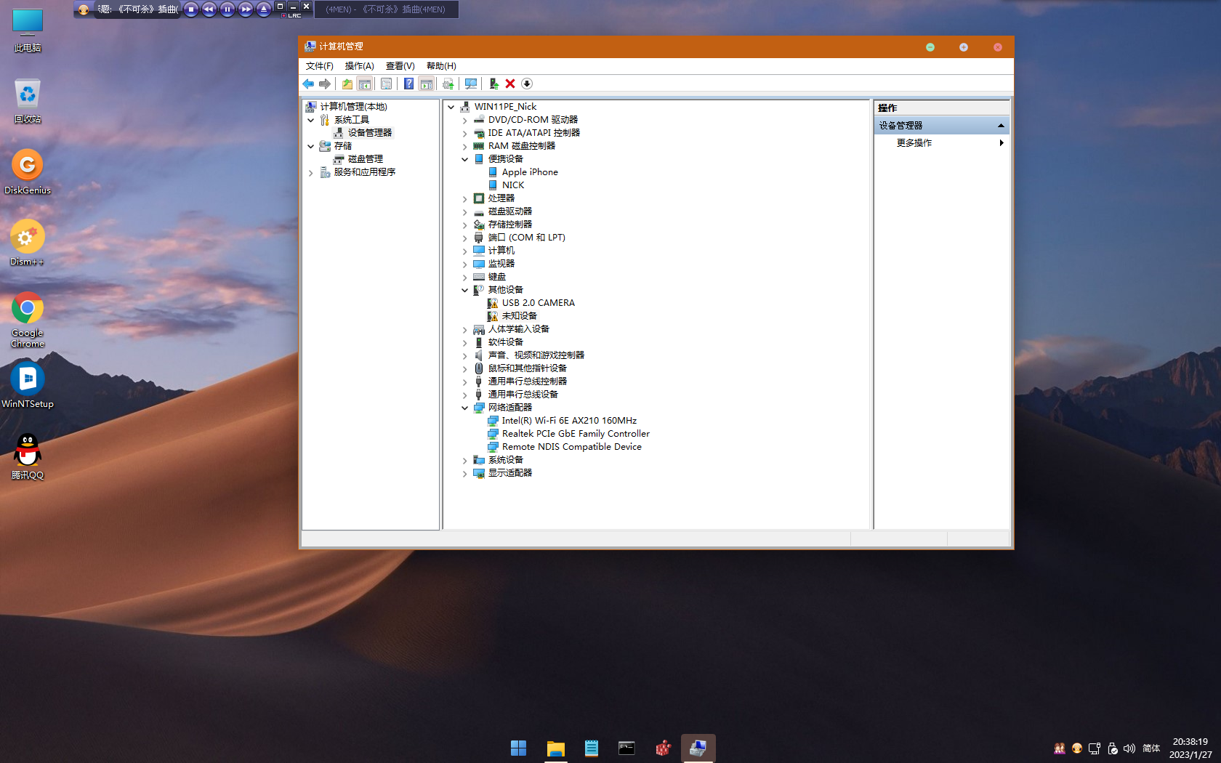Click the 简体 input method indicator

[x=1151, y=748]
